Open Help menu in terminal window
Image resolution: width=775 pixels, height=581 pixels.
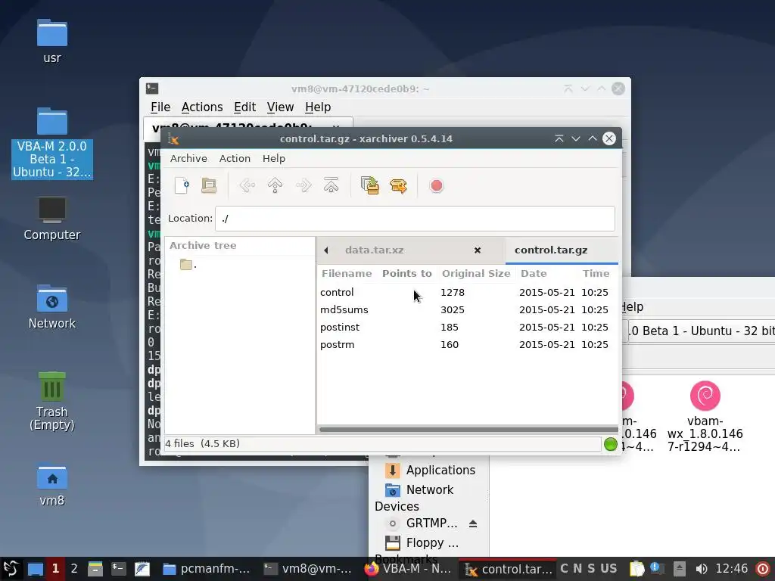click(x=318, y=107)
